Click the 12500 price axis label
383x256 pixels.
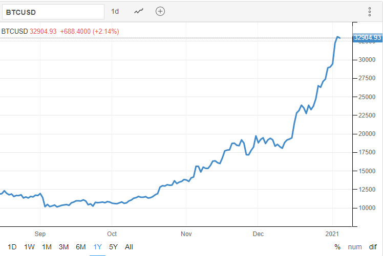pyautogui.click(x=367, y=190)
